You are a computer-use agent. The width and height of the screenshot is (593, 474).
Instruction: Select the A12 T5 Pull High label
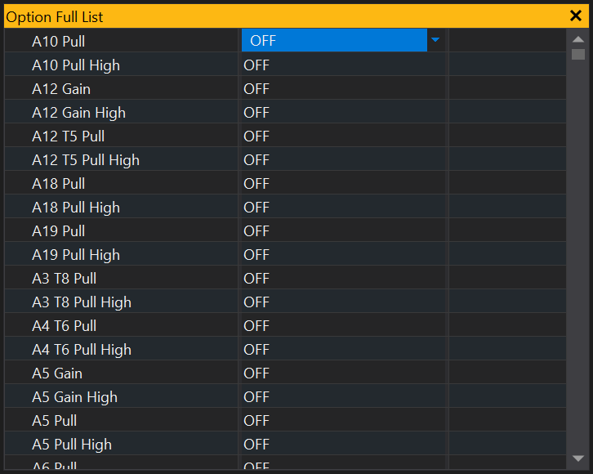(85, 160)
